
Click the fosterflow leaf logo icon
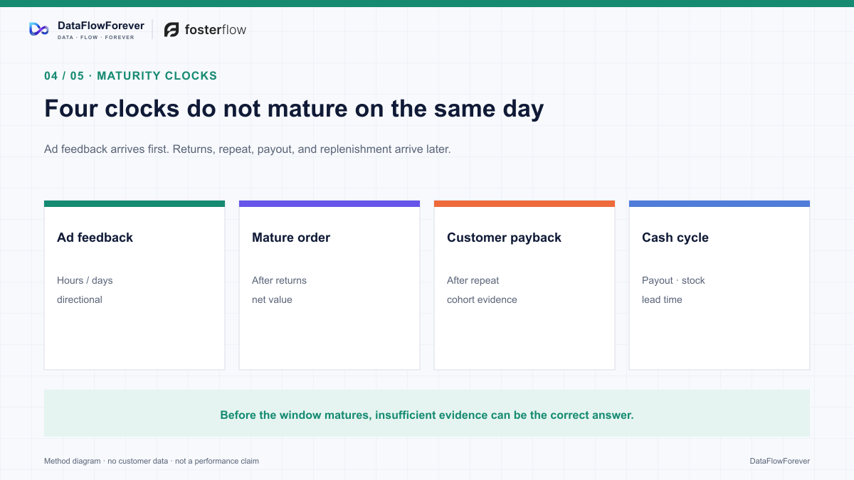pyautogui.click(x=172, y=30)
